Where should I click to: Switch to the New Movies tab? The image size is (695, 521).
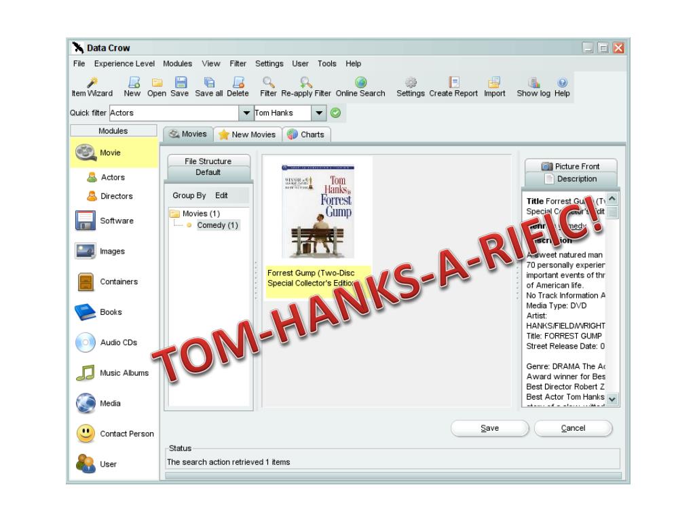point(247,134)
